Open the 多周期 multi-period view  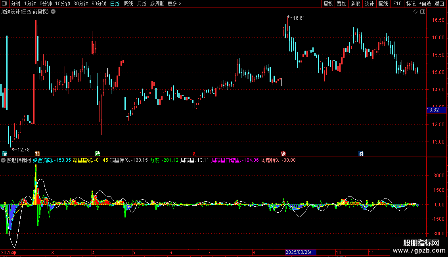(157, 4)
